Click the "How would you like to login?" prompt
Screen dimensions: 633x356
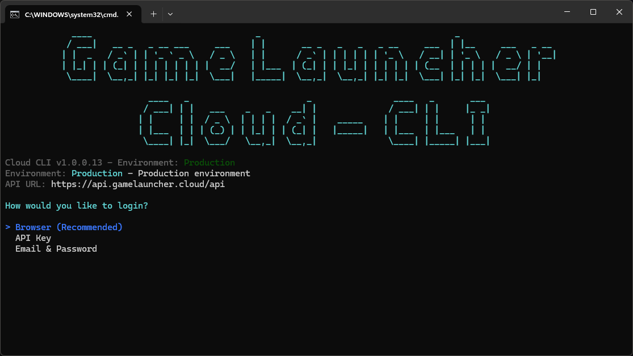point(77,206)
